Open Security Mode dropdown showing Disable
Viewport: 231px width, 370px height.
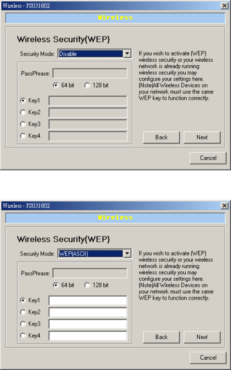point(95,54)
